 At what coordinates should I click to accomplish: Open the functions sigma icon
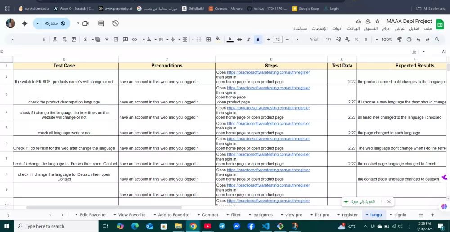85,40
